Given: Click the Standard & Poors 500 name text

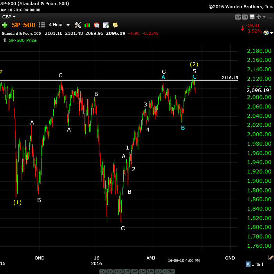Looking at the screenshot, I should click(x=21, y=33).
